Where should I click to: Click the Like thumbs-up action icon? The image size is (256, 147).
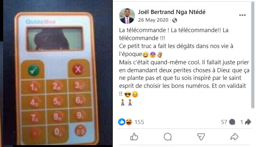pyautogui.click(x=134, y=137)
